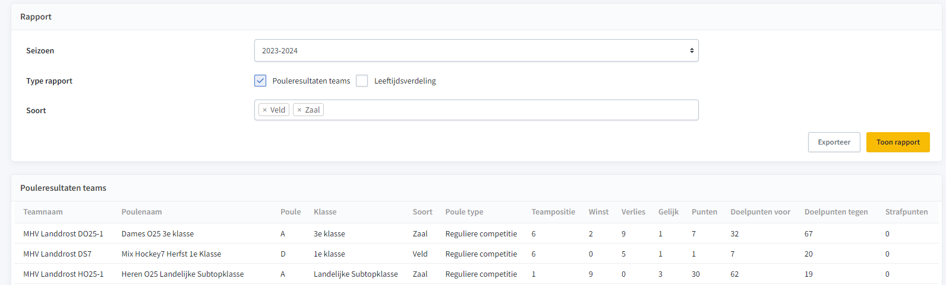
Task: Uncheck the Pouleresultaten teams checkbox
Action: [x=260, y=81]
